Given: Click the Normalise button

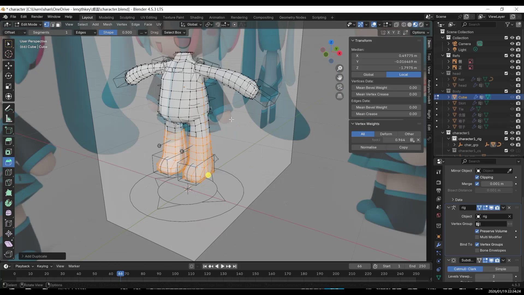Looking at the screenshot, I should [x=368, y=147].
